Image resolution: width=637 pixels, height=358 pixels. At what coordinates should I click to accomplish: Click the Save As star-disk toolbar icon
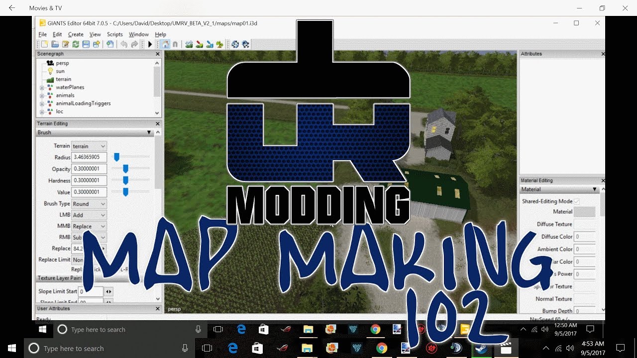click(97, 44)
